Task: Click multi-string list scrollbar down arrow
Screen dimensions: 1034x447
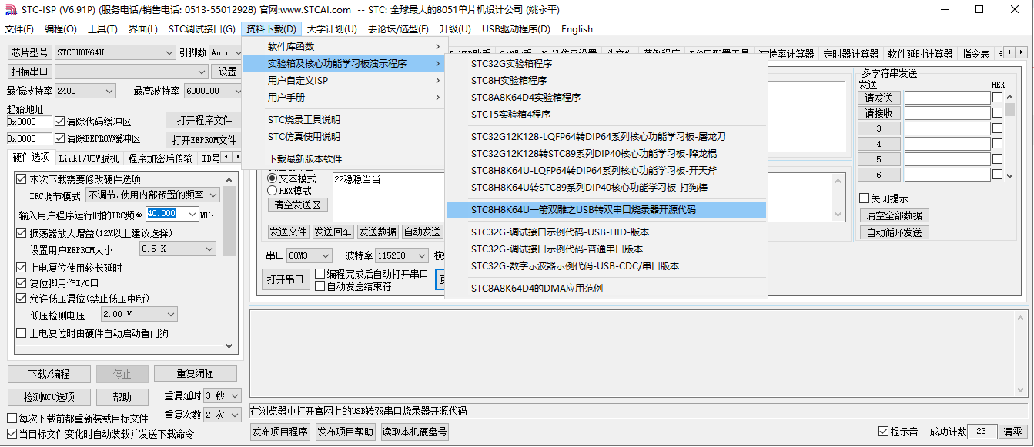Action: 1010,175
